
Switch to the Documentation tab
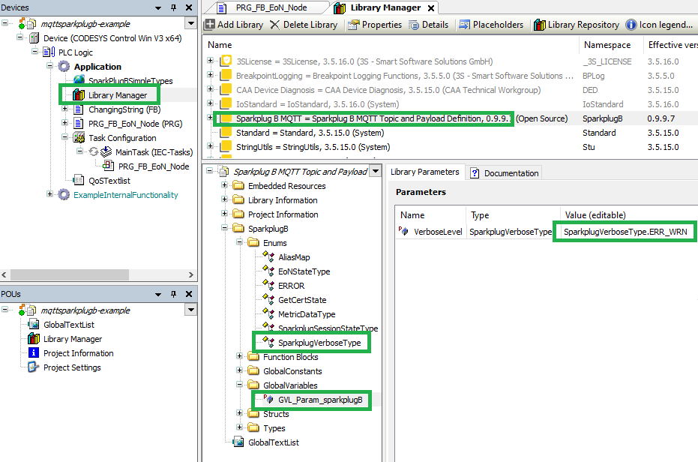pos(504,172)
